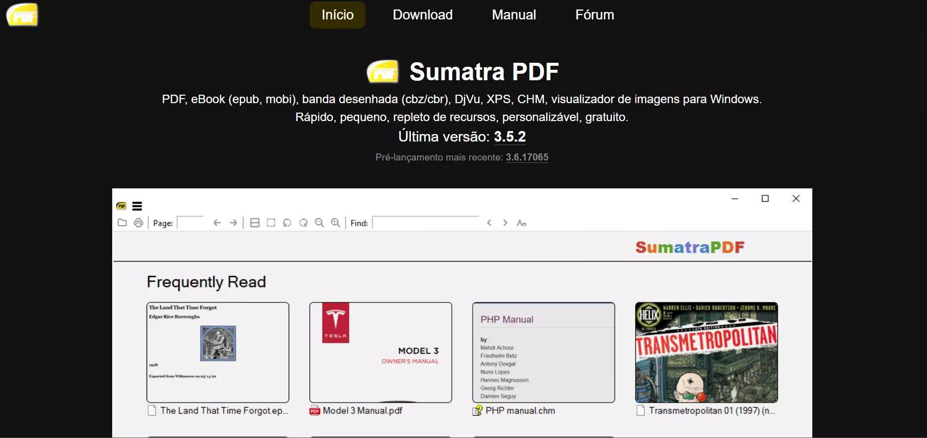
Task: Rotate right using the toolbar icon
Action: point(303,223)
